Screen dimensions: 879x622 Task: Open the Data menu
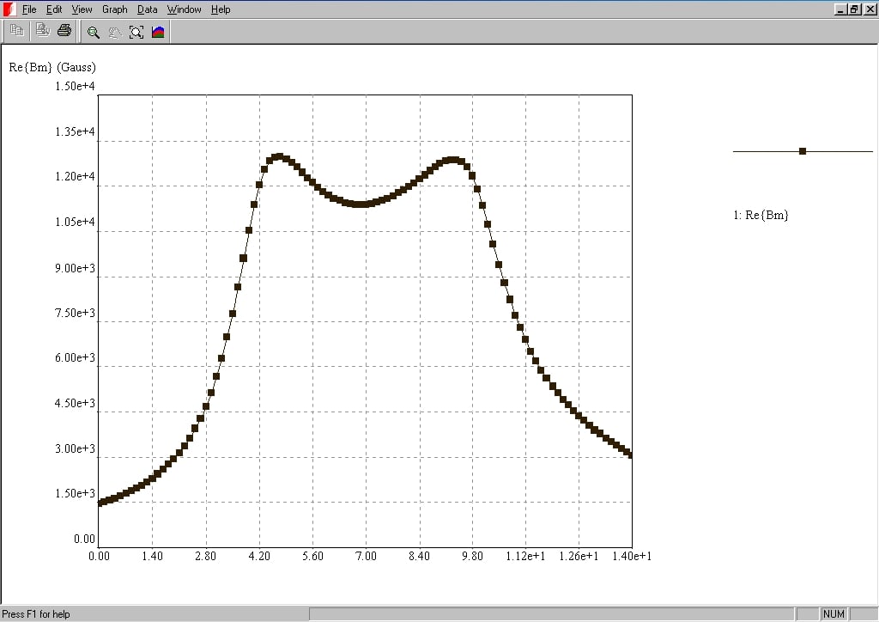point(147,9)
